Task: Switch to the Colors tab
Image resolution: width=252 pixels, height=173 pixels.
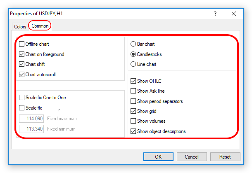Action: pyautogui.click(x=20, y=27)
